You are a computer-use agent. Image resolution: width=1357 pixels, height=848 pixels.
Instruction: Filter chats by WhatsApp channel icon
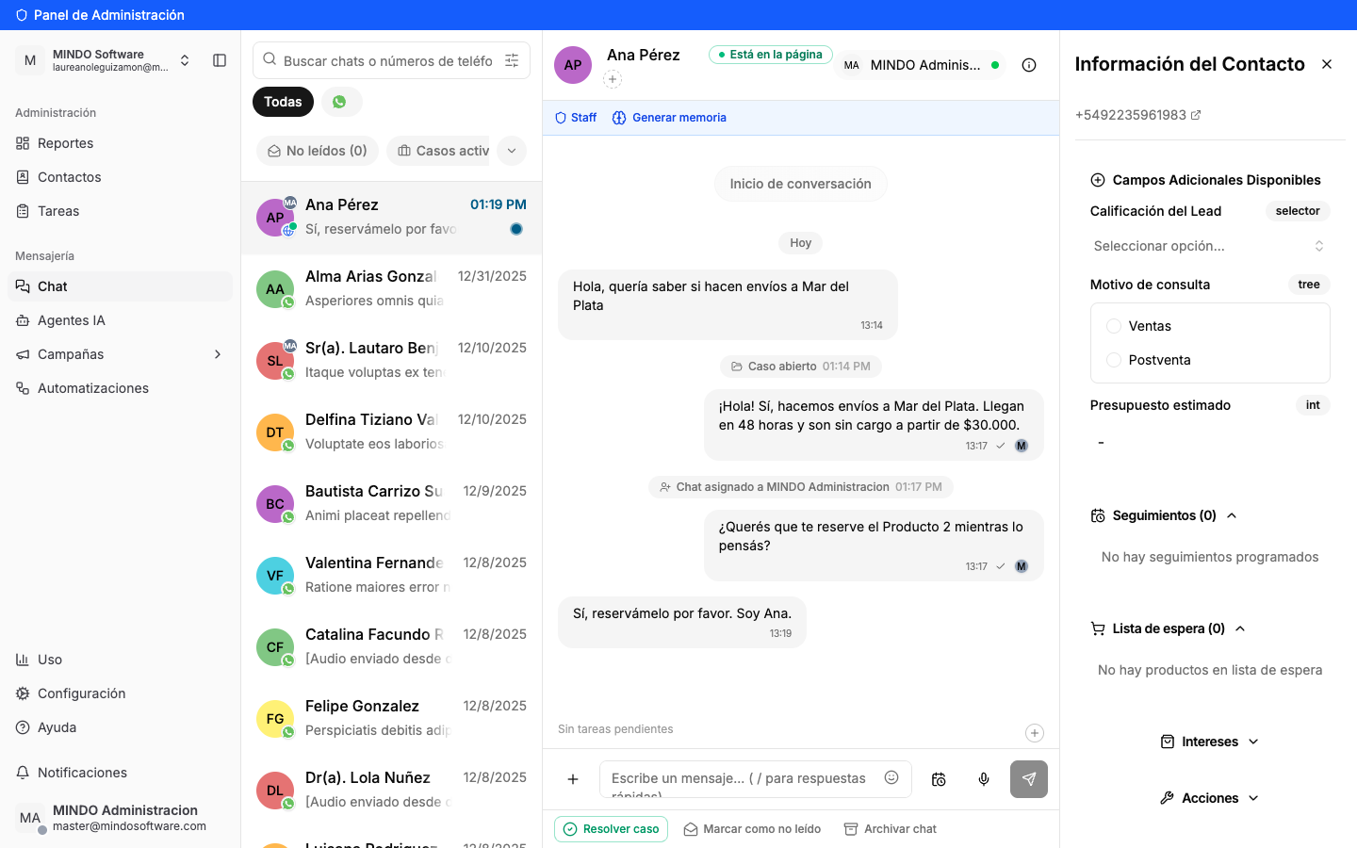click(x=340, y=102)
